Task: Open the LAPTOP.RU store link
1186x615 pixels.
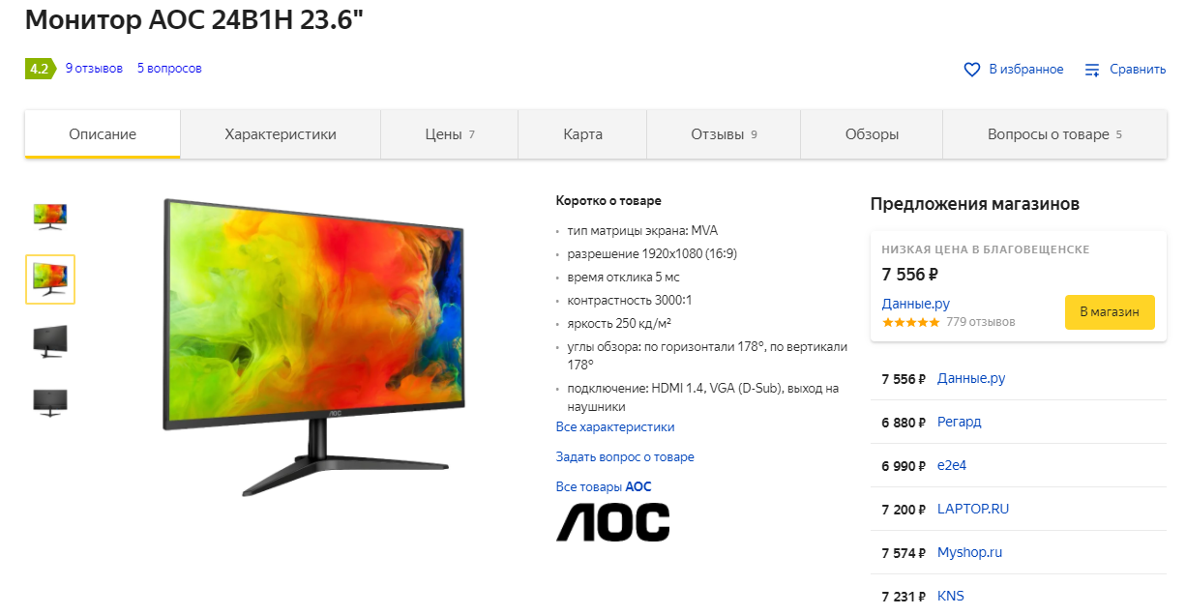Action: click(973, 509)
